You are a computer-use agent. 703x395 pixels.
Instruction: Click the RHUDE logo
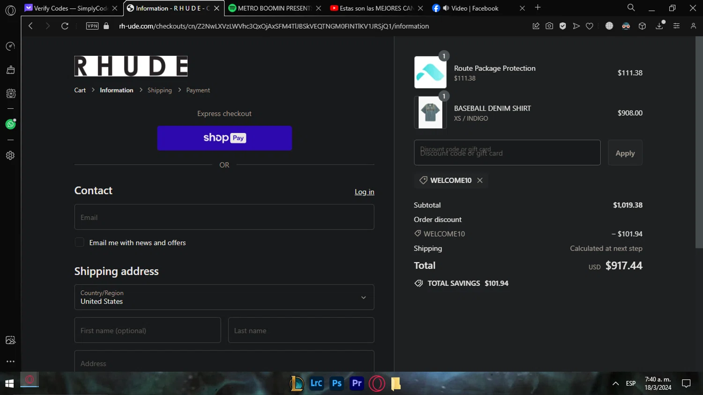coord(131,66)
